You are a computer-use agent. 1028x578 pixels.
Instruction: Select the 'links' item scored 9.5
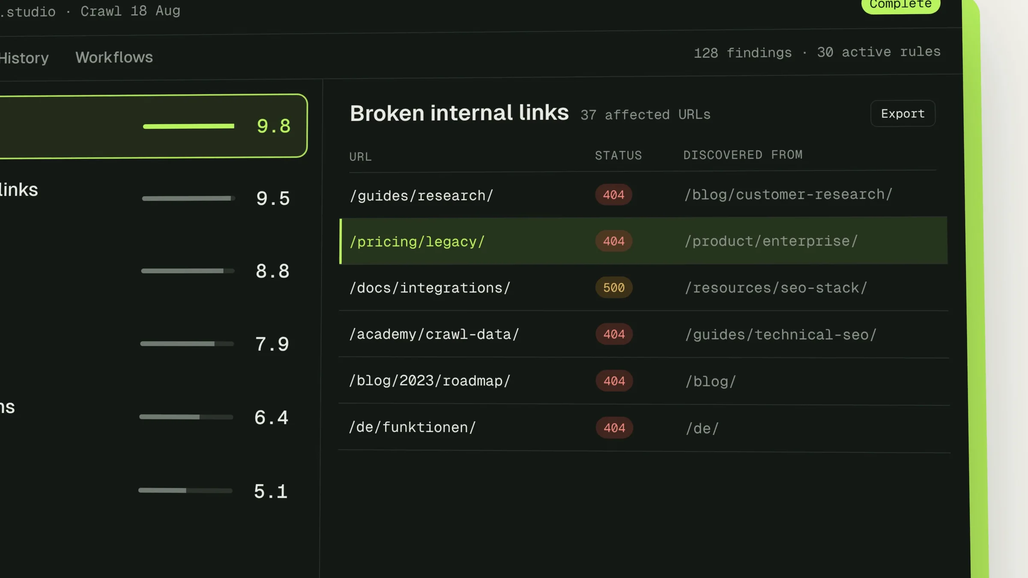(x=19, y=190)
